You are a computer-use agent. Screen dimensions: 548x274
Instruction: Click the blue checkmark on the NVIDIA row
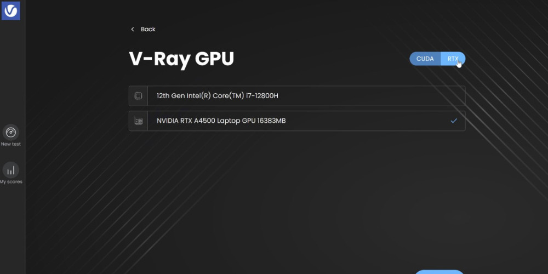(x=453, y=121)
